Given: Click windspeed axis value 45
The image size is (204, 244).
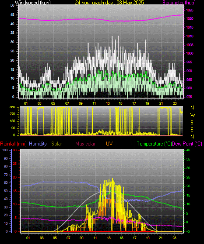Looking at the screenshot, I should pyautogui.click(x=12, y=15).
